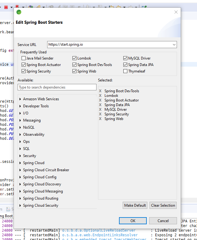197x240 pixels.
Task: Enable the Java Mail Sender checkbox
Action: click(x=23, y=58)
